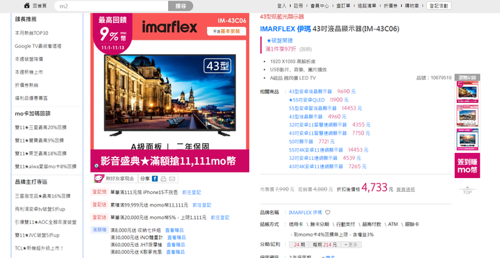Go to 會員中心 member center
Image resolution: width=500 pixels, height=258 pixels.
[x=319, y=6]
